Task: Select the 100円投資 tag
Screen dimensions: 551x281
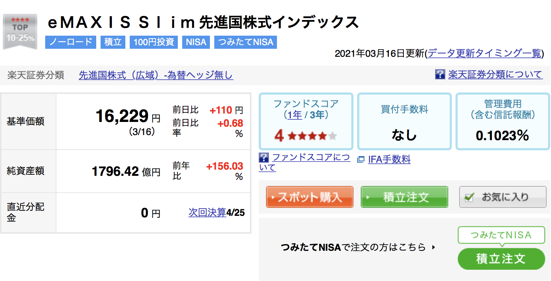Action: coord(154,42)
